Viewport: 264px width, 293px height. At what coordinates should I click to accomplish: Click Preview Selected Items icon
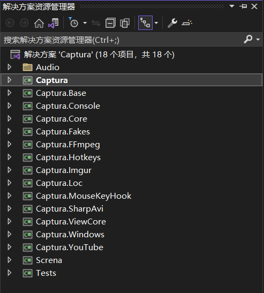pyautogui.click(x=187, y=23)
